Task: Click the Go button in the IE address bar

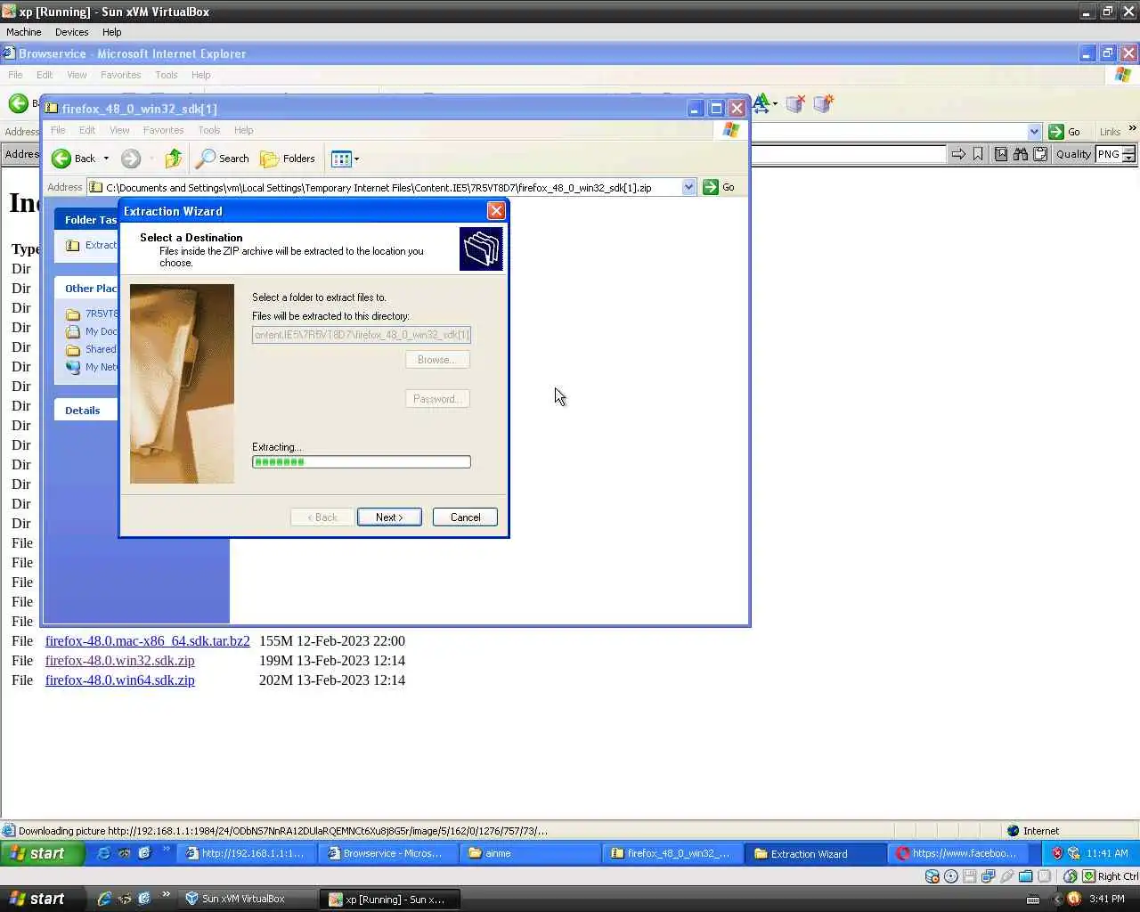Action: pyautogui.click(x=1064, y=132)
